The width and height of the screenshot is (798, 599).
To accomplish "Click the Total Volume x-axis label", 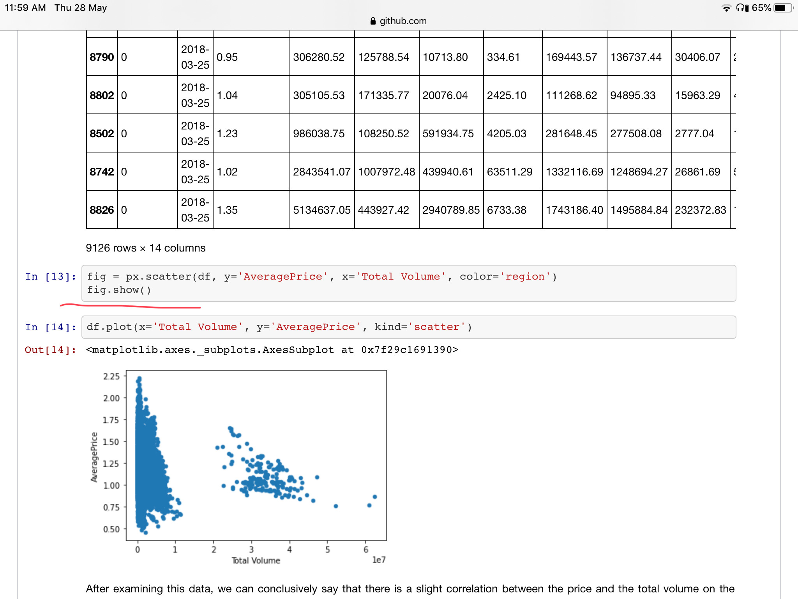I will click(x=256, y=560).
